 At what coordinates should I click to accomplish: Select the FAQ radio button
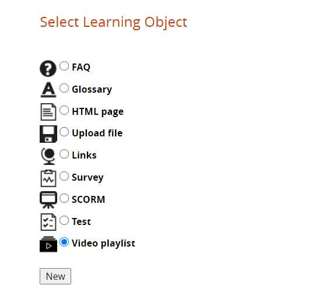click(x=64, y=66)
